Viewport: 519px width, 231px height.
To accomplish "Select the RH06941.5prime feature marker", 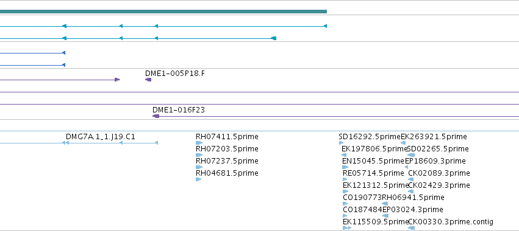I will pyautogui.click(x=385, y=204).
